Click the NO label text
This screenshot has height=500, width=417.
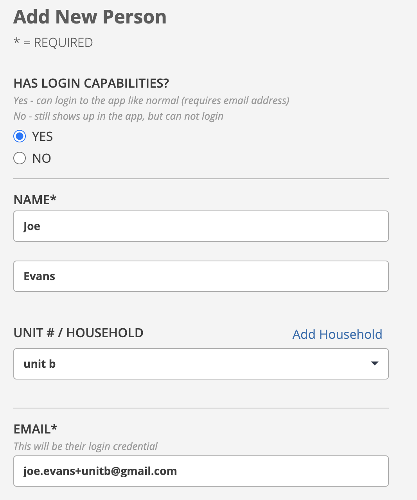[41, 158]
